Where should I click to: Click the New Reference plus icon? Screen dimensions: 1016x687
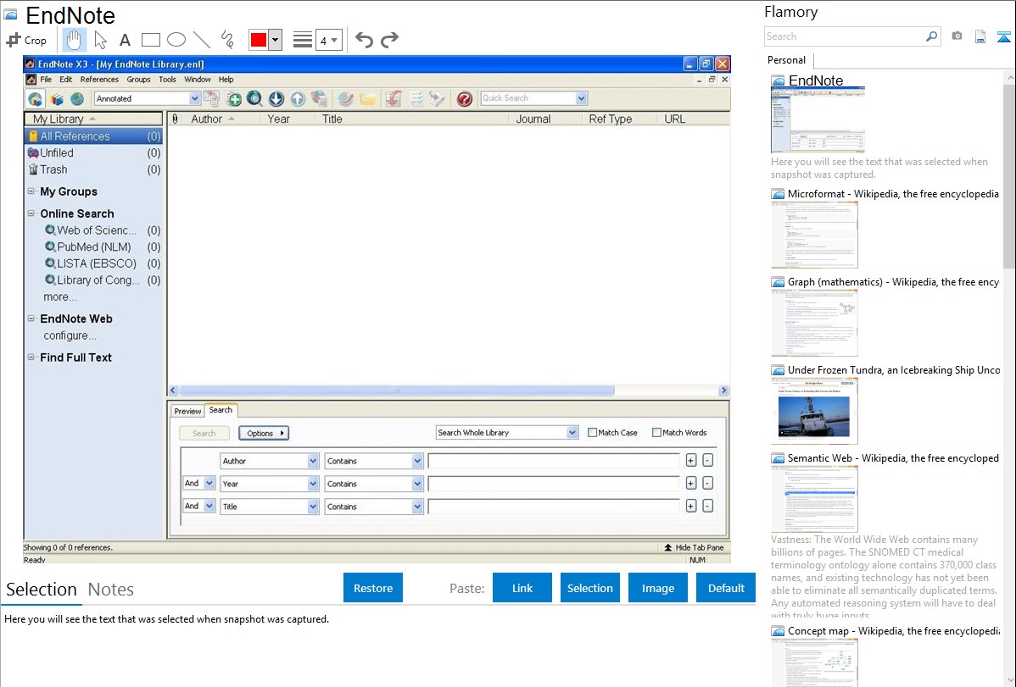tap(234, 98)
